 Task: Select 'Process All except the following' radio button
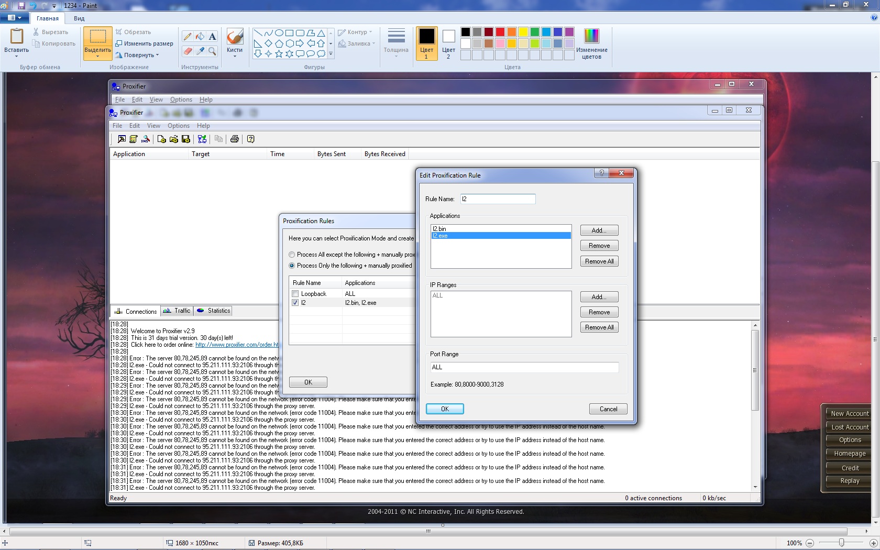coord(292,255)
